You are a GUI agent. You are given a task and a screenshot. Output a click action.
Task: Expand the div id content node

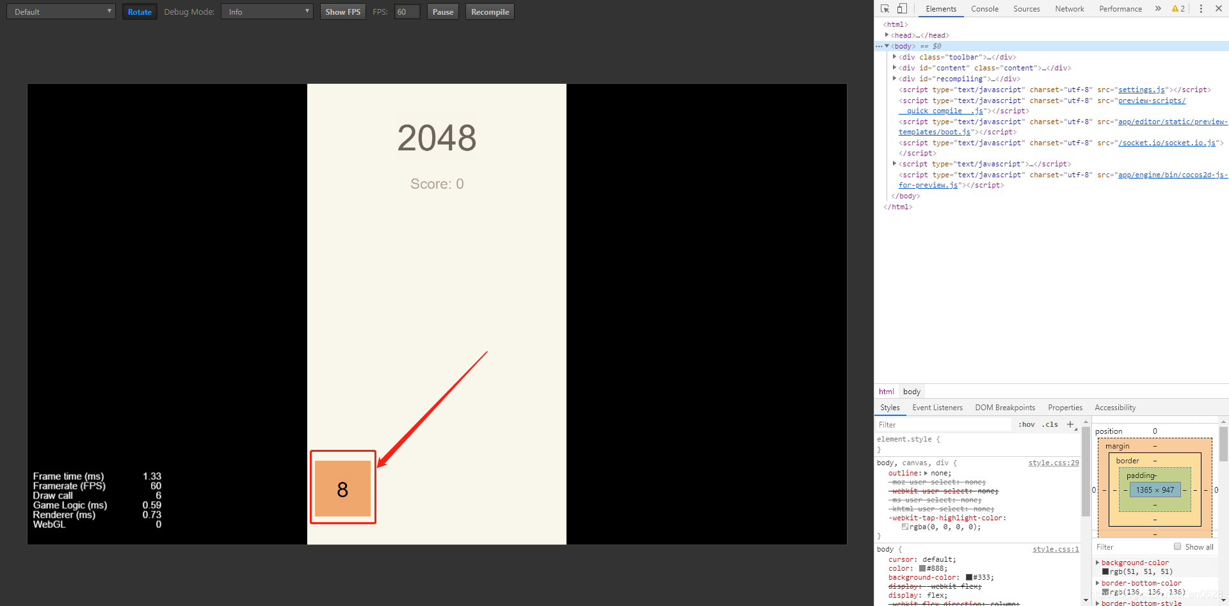click(894, 68)
